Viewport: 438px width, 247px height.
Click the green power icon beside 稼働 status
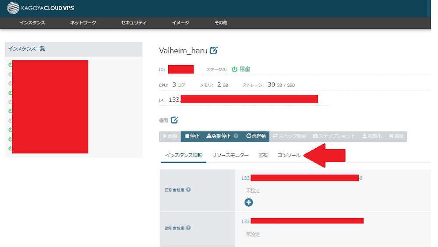pos(234,69)
